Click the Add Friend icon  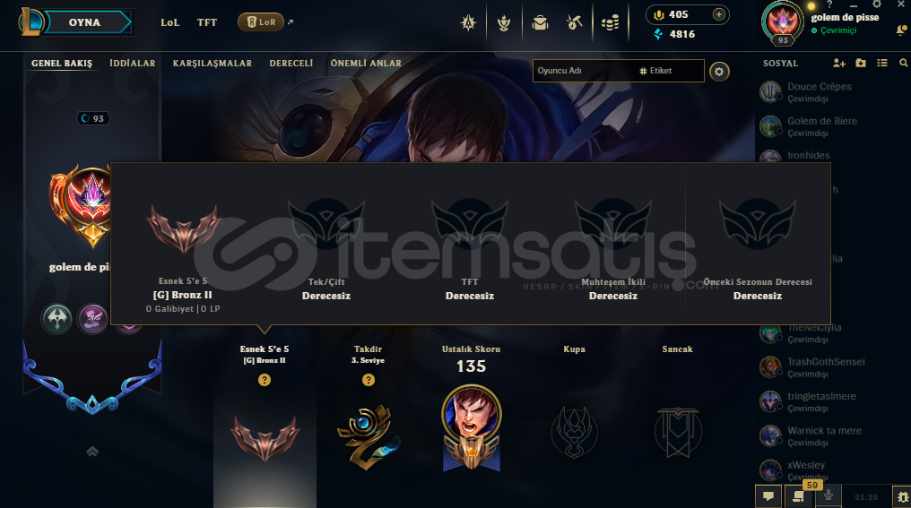(839, 63)
